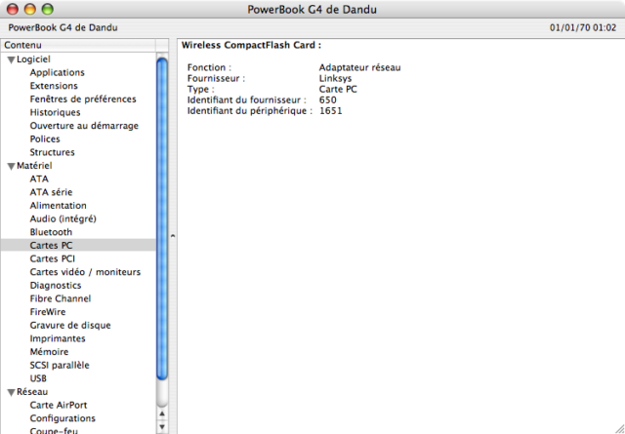The height and width of the screenshot is (434, 625).
Task: Open Fenêtres de préférences entry
Action: 83,99
